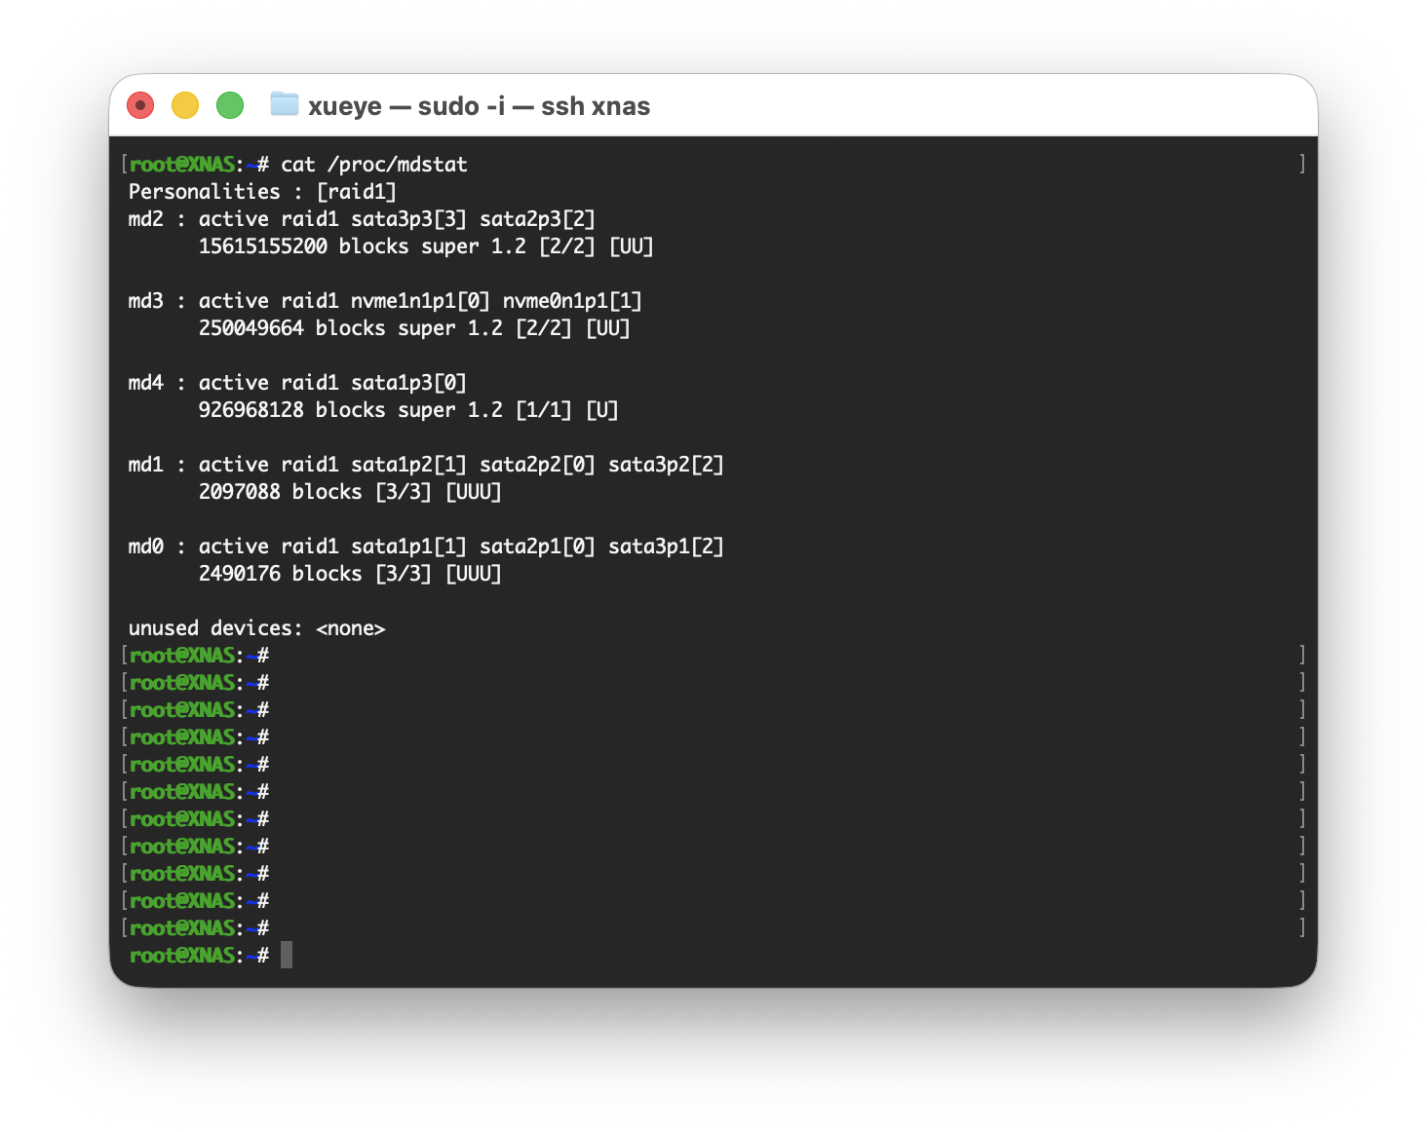Click the md3 array name
Viewport: 1427px width, 1132px height.
pos(146,301)
